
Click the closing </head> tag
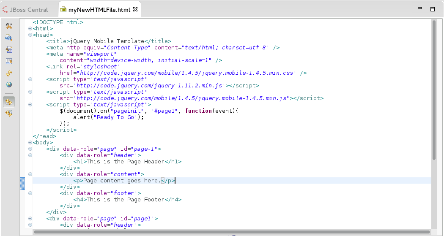(x=44, y=136)
